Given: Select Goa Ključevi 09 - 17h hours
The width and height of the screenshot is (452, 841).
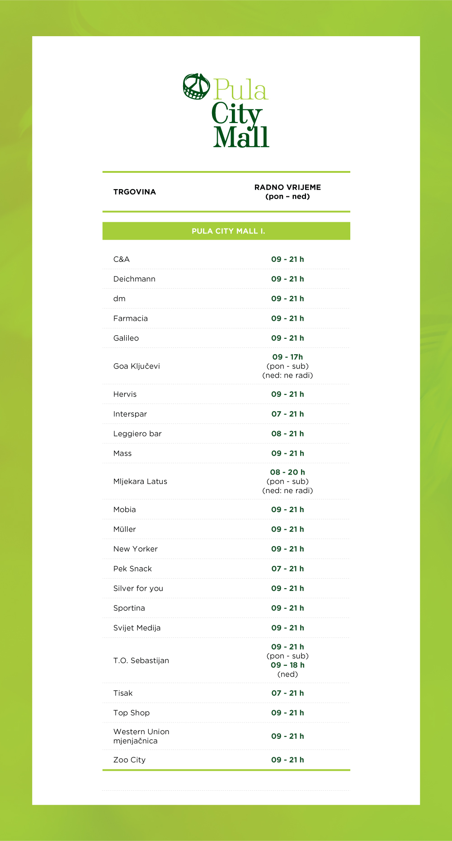Looking at the screenshot, I should coord(287,357).
